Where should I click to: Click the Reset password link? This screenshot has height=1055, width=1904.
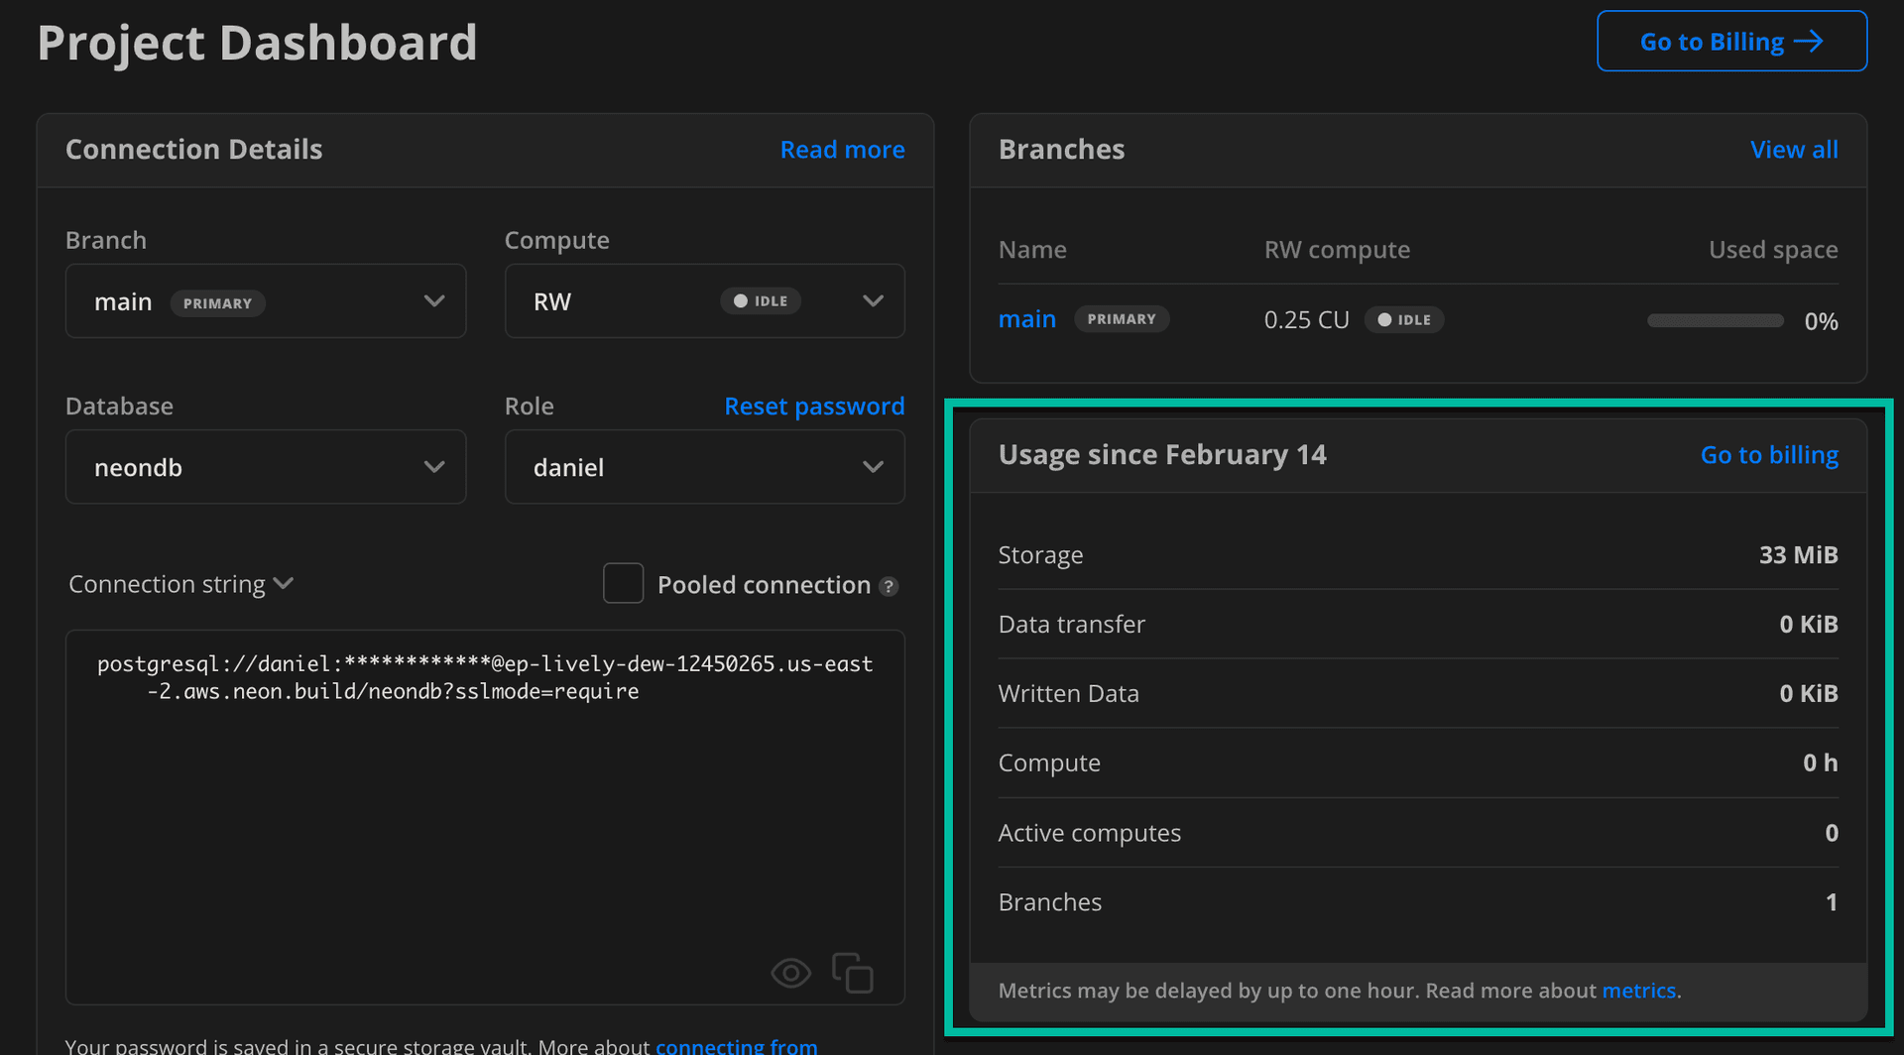[x=814, y=406]
